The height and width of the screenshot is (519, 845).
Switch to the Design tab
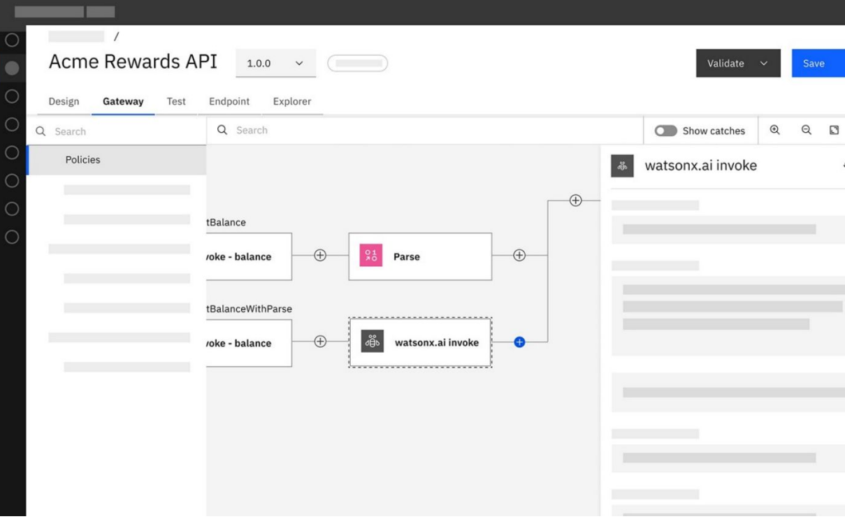click(x=64, y=101)
